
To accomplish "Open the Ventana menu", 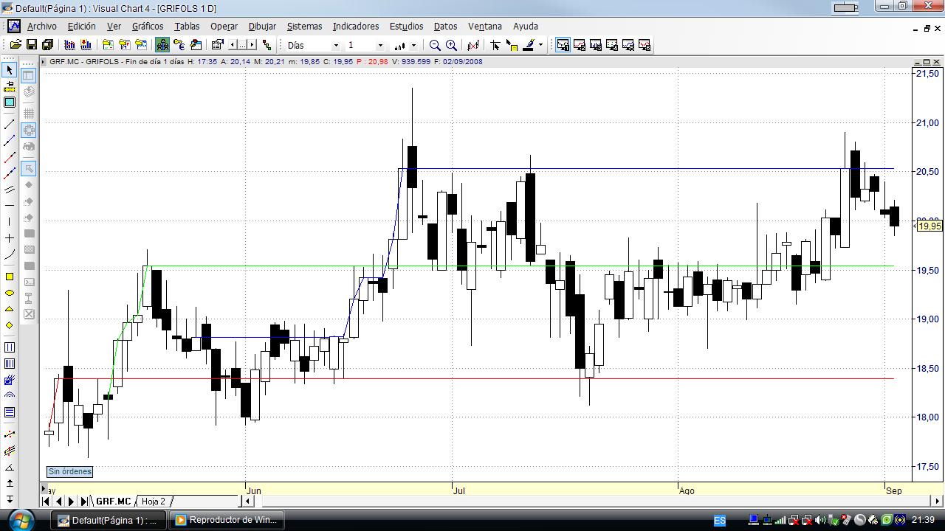I will click(x=485, y=26).
